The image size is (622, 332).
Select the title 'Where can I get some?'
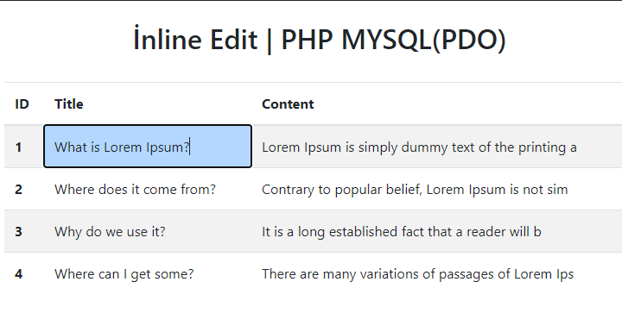pyautogui.click(x=124, y=273)
